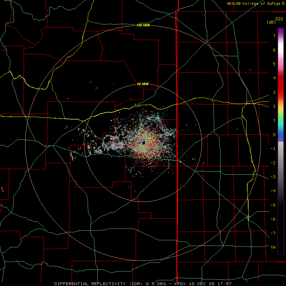Image resolution: width=286 pixels, height=286 pixels.
Task: Click the 50 NMI range ring label
Action: point(143,84)
